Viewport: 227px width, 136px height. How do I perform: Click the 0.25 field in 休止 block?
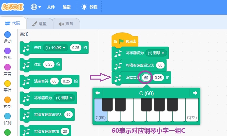tap(49, 64)
